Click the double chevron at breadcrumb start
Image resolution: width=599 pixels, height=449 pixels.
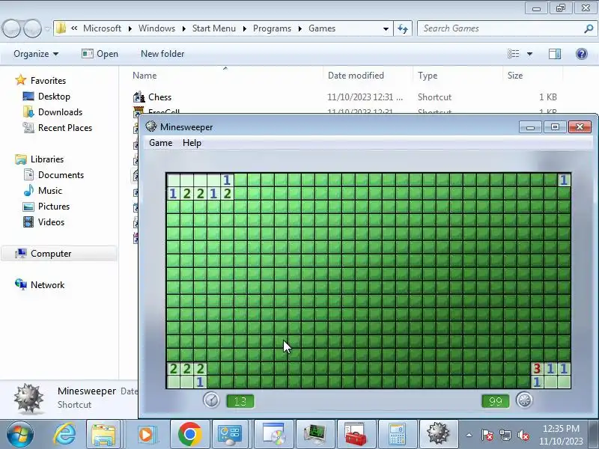click(x=74, y=28)
